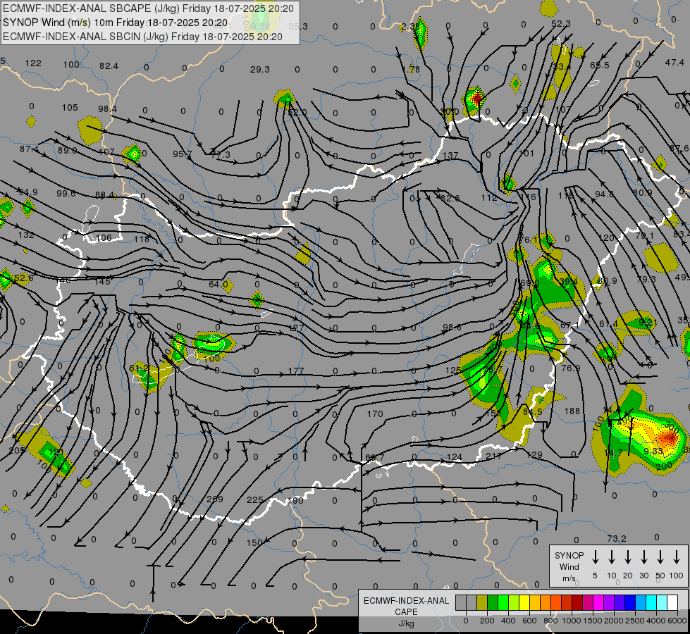Click the 'ECMWF-INDEX-ANAL CAPE' legend label
Image resolution: width=690 pixels, height=634 pixels.
(406, 606)
